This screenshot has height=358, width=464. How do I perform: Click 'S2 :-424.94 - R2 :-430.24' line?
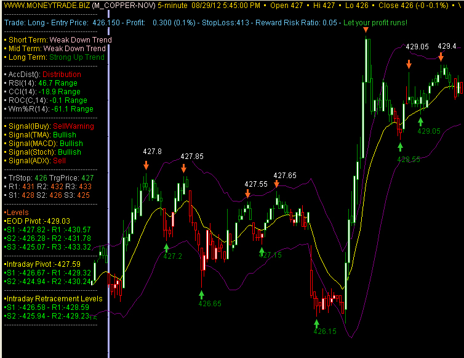tap(47, 281)
